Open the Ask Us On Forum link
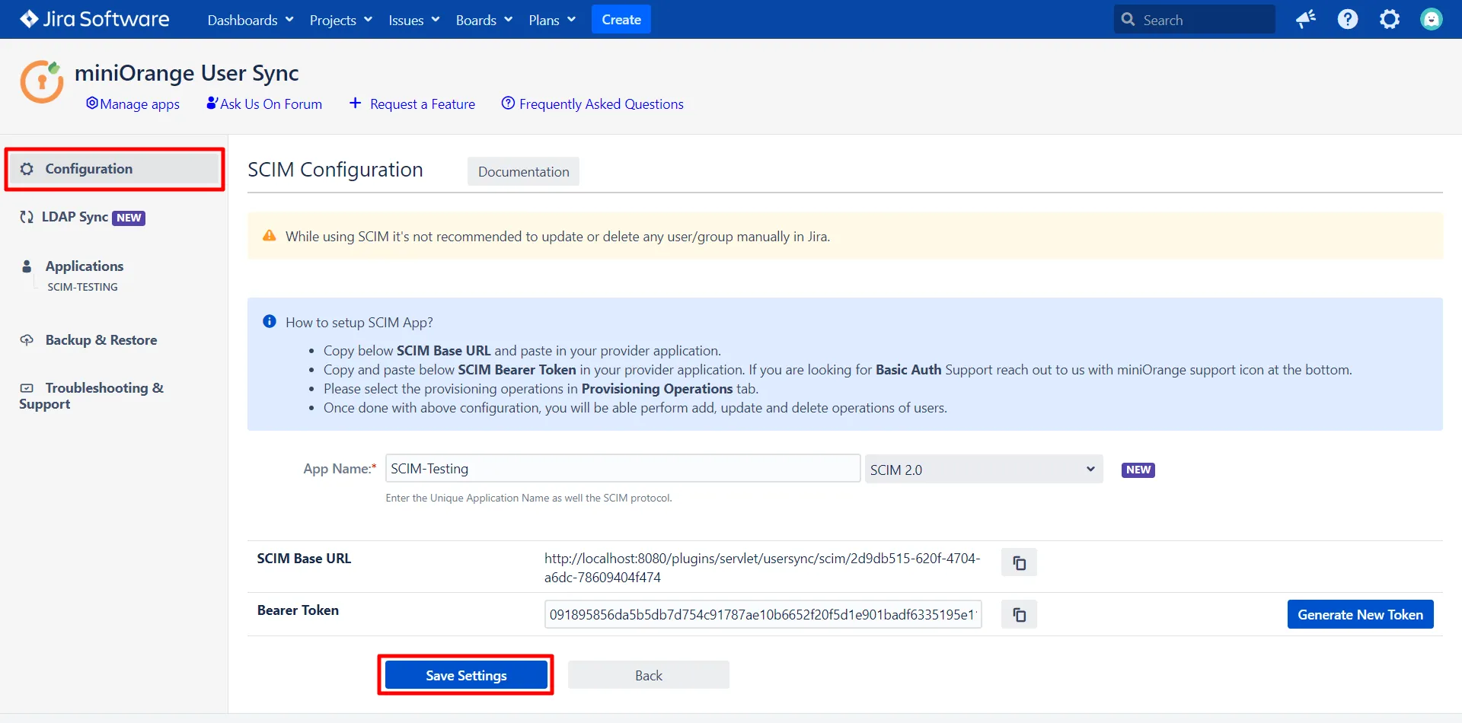The height and width of the screenshot is (723, 1462). coord(264,104)
